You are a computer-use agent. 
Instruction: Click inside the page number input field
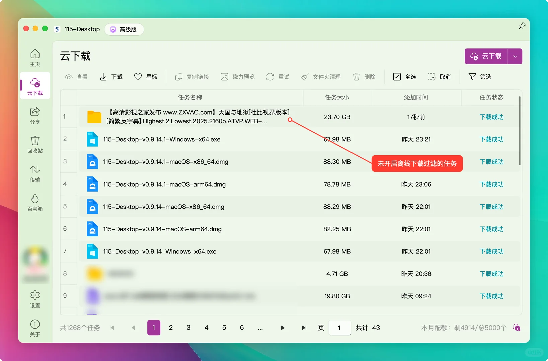[339, 328]
